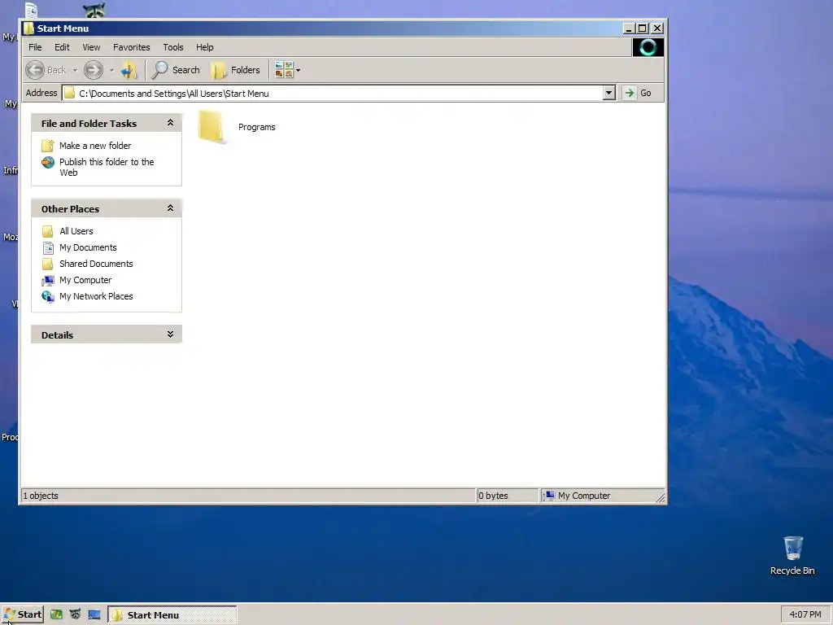Select the raccoon desktop icon
This screenshot has width=833, height=625.
[x=94, y=10]
